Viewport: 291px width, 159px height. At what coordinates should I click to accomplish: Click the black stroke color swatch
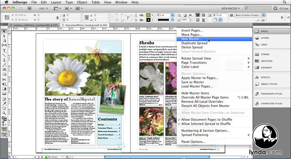148,20
